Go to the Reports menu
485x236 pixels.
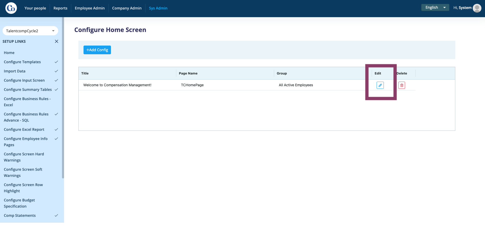point(60,8)
